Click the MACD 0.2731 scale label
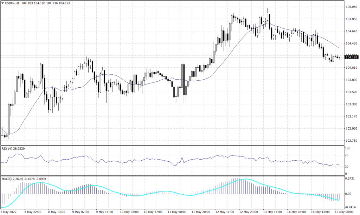The height and width of the screenshot is (215, 360). pyautogui.click(x=351, y=179)
